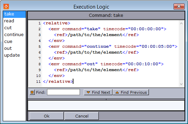
Task: Select the continue command
Action: (14, 35)
